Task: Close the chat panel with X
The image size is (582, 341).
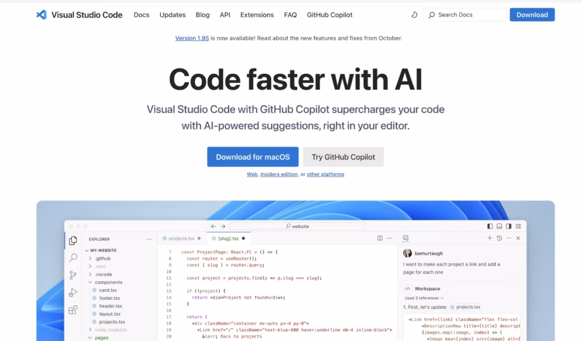Action: click(x=518, y=238)
